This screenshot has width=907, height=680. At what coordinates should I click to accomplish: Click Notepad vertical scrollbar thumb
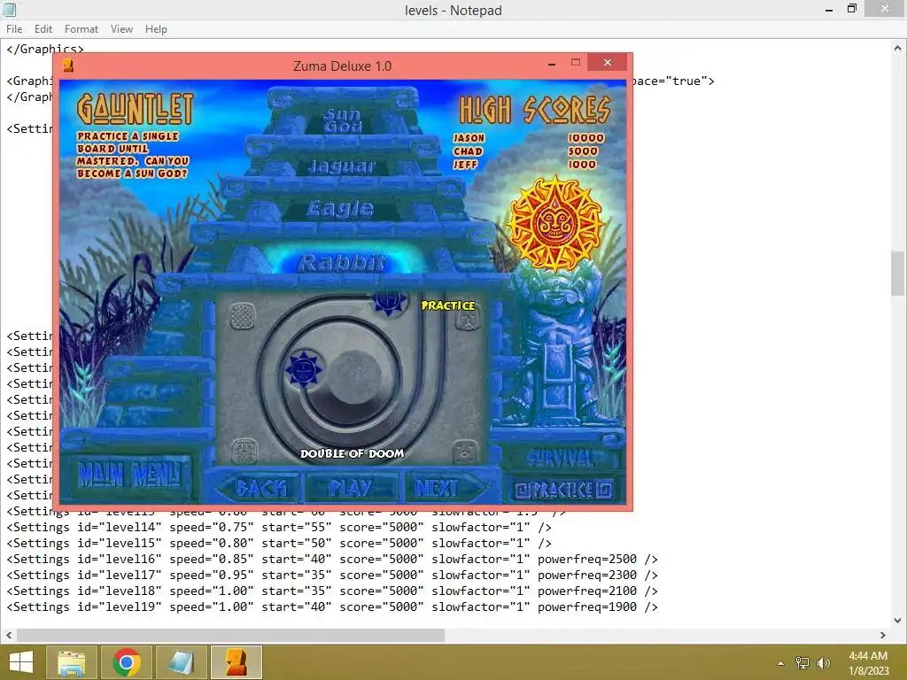(898, 273)
